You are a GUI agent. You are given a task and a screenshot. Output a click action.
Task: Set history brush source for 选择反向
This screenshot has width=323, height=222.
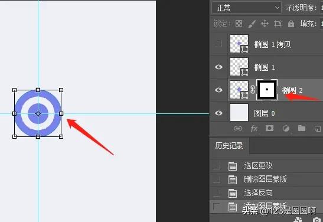pyautogui.click(x=217, y=193)
